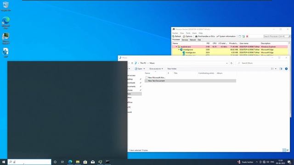The width and height of the screenshot is (294, 165).
Task: Switch to the Services tab
Action: (185, 40)
